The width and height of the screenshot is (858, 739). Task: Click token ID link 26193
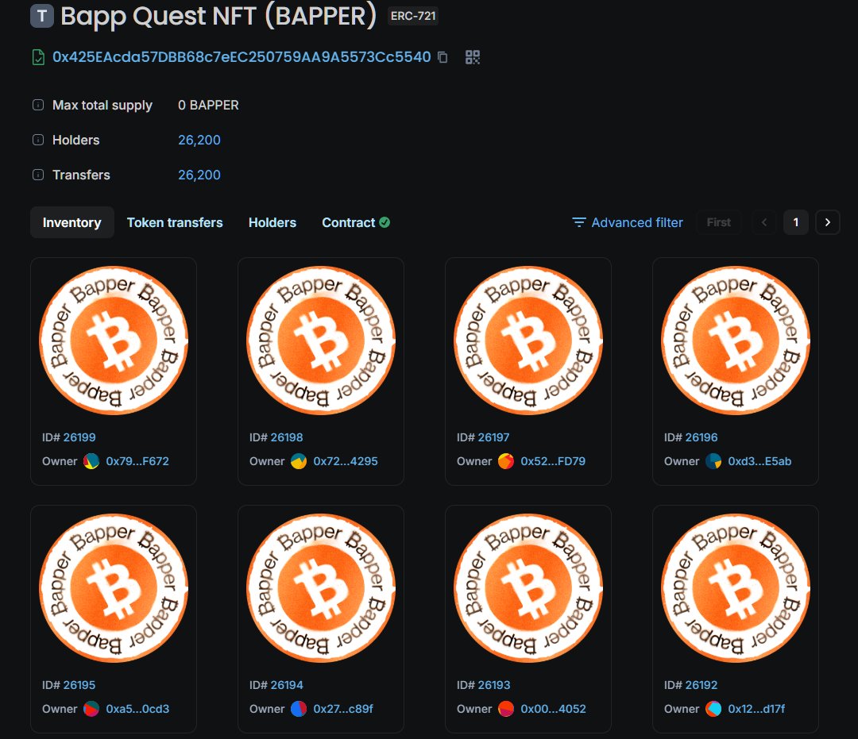[x=494, y=685]
